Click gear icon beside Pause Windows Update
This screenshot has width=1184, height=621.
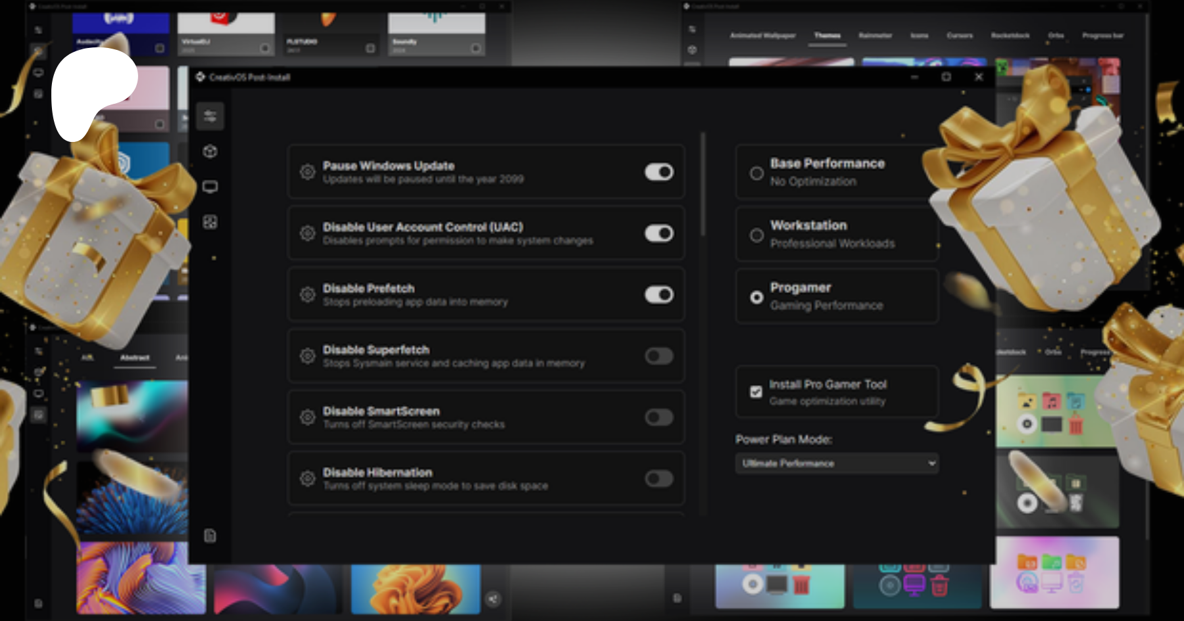307,172
